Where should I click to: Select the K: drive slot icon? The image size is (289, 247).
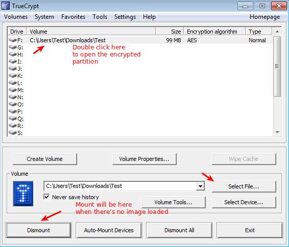tap(13, 75)
